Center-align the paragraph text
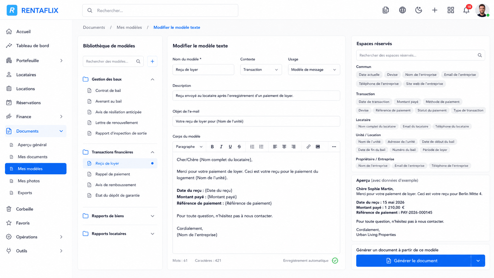494x278 pixels. pyautogui.click(x=284, y=147)
